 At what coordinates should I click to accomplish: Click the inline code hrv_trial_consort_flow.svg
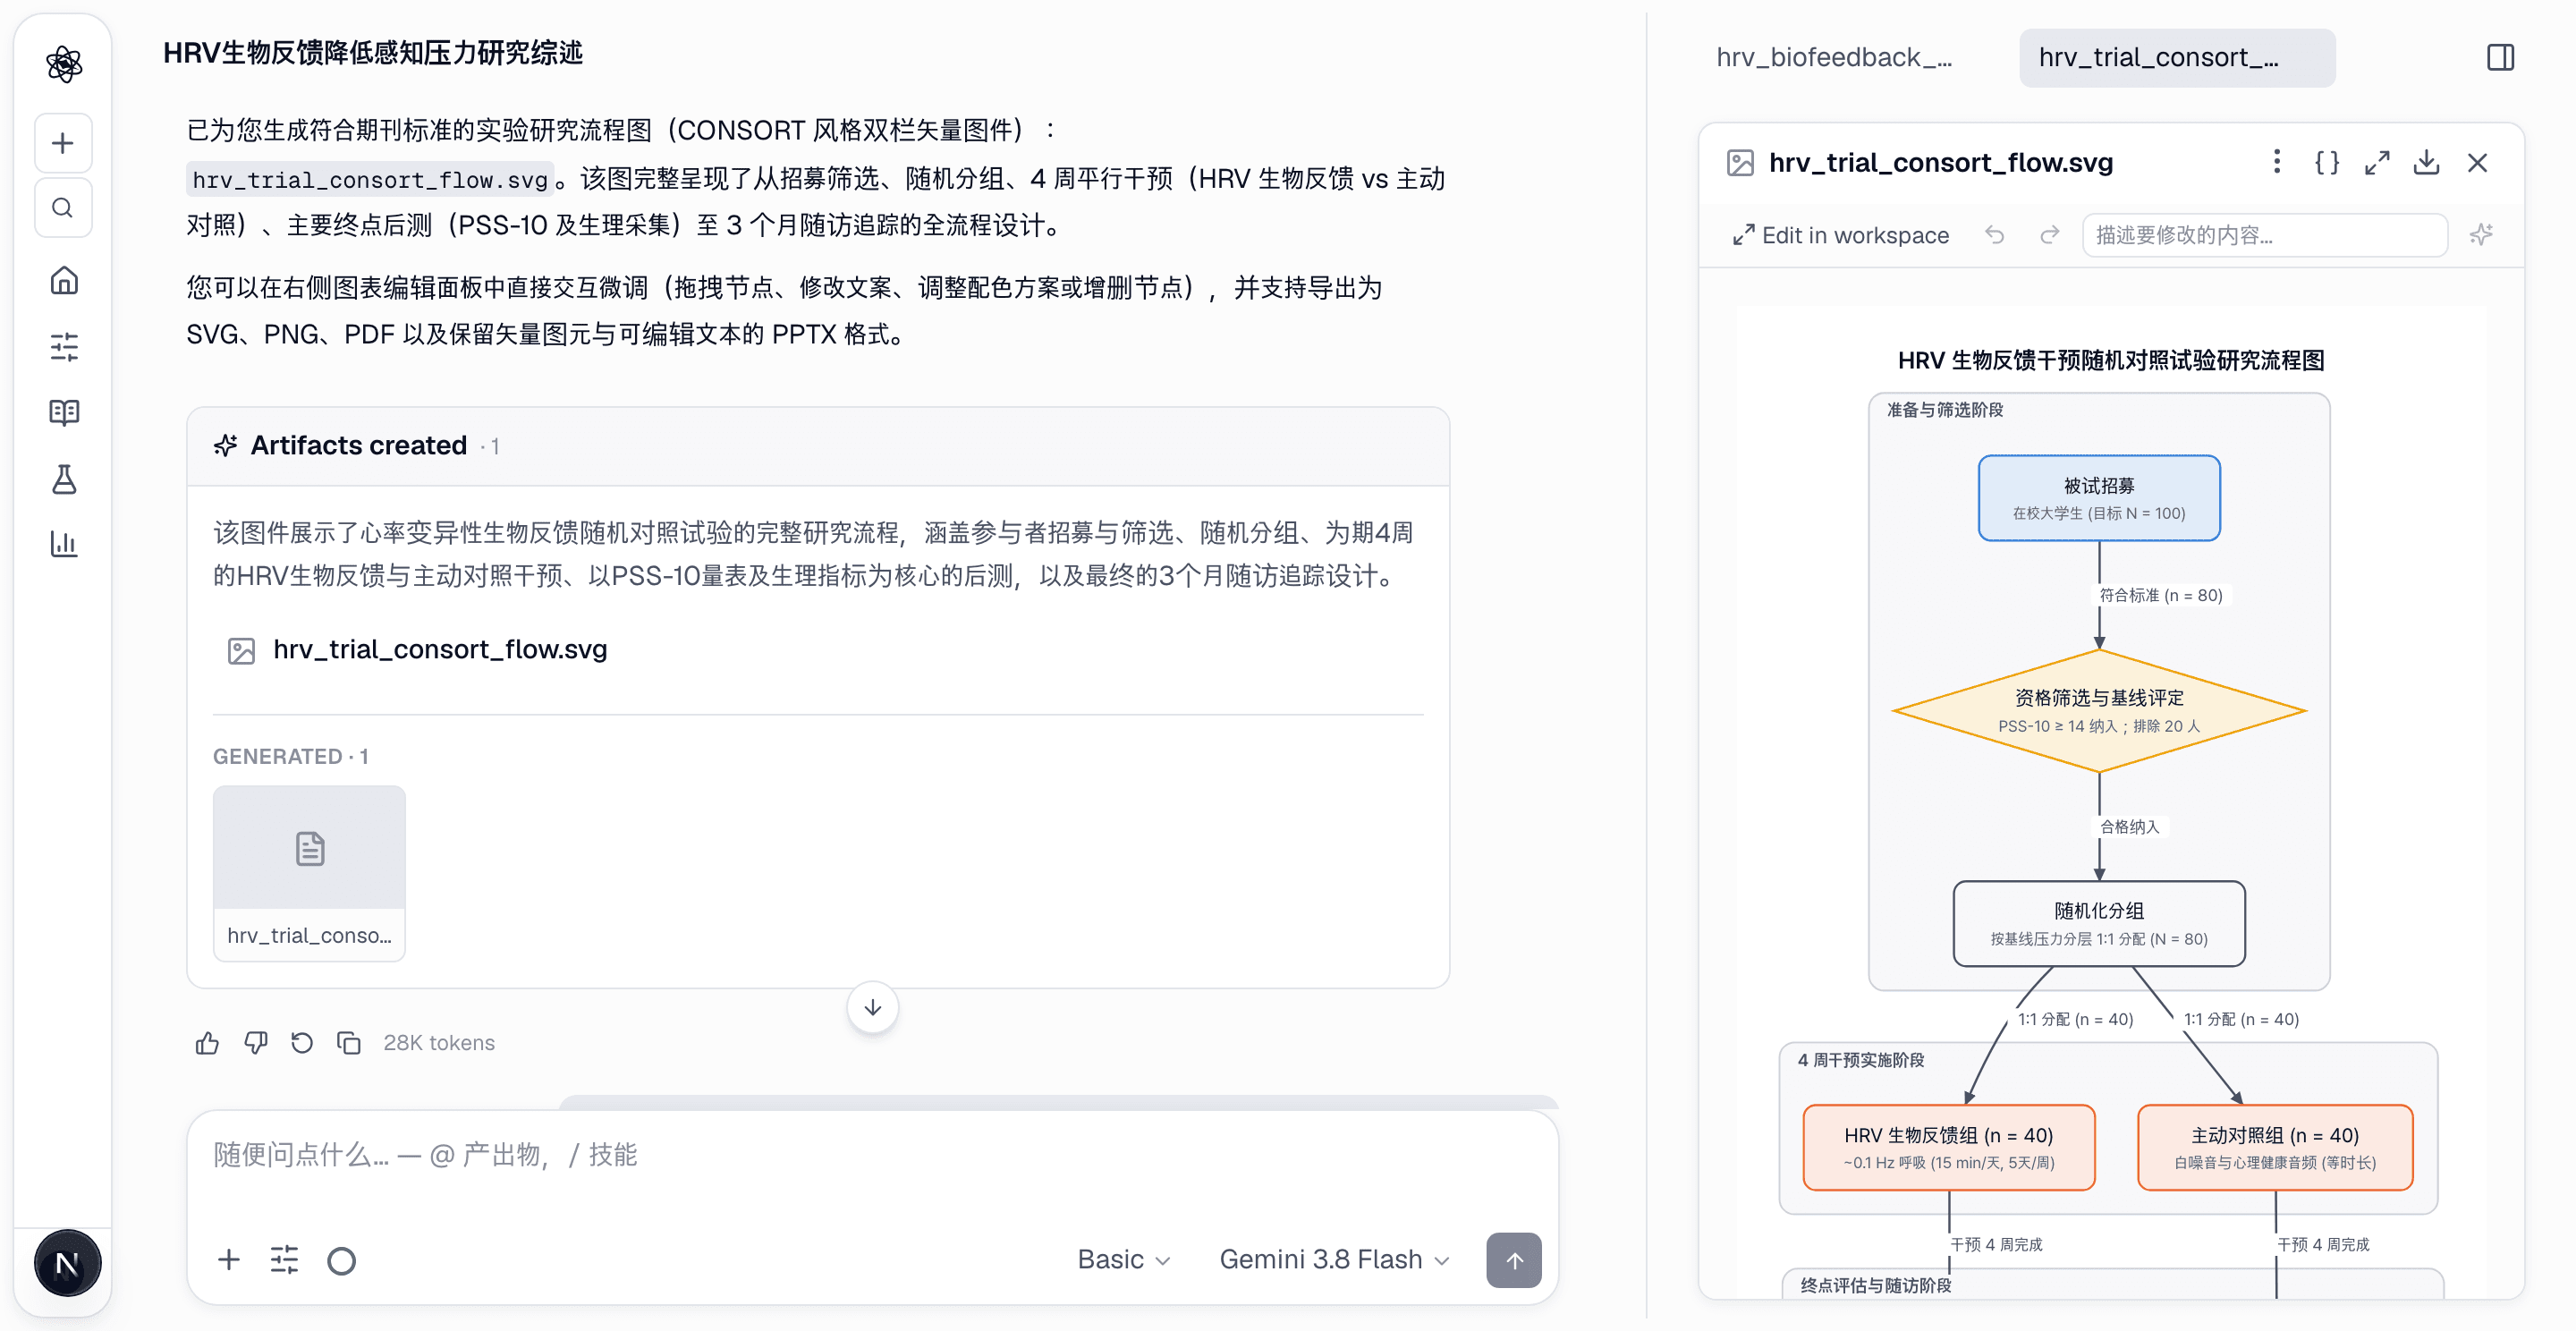(370, 180)
